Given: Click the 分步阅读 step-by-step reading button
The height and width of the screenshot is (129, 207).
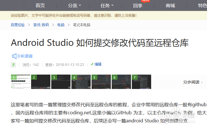Looking at the screenshot, I should [193, 82].
